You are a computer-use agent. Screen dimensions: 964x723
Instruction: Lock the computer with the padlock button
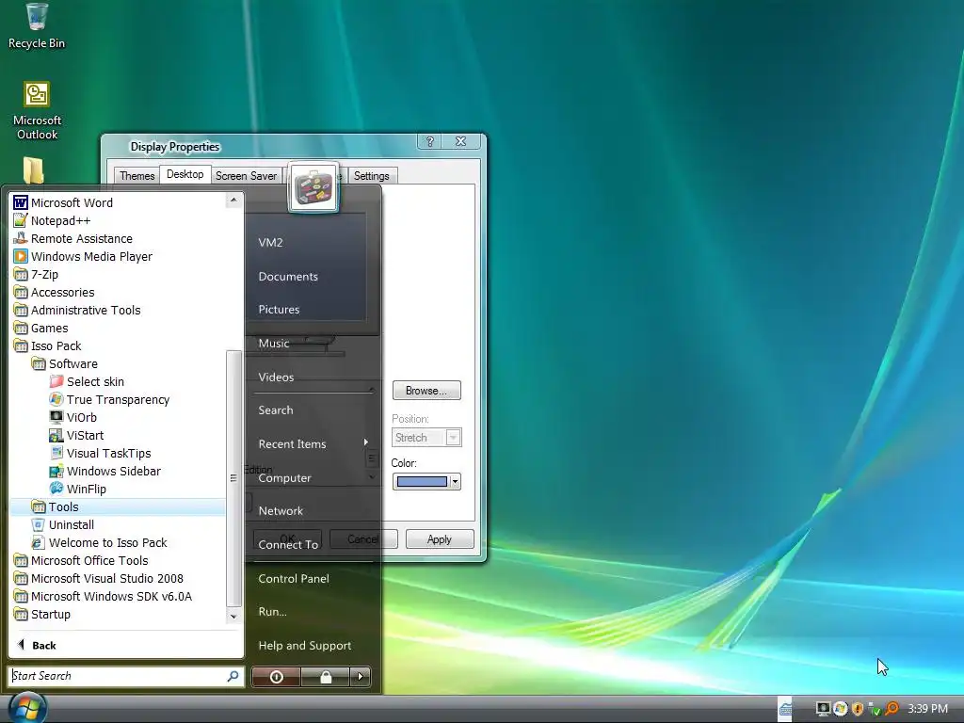click(325, 677)
